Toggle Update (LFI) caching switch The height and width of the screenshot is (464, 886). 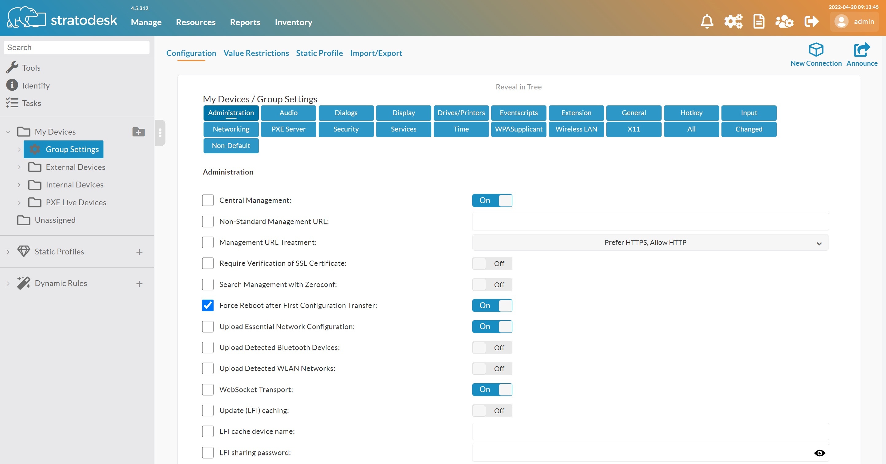(492, 410)
